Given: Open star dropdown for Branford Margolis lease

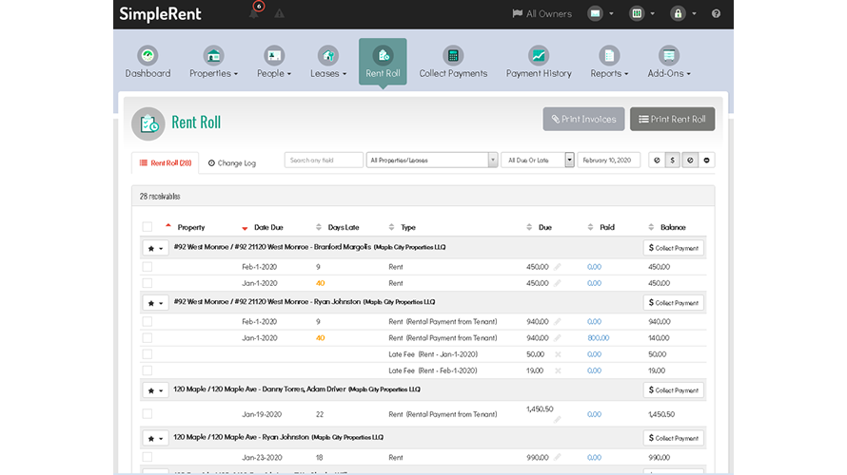Looking at the screenshot, I should point(155,248).
